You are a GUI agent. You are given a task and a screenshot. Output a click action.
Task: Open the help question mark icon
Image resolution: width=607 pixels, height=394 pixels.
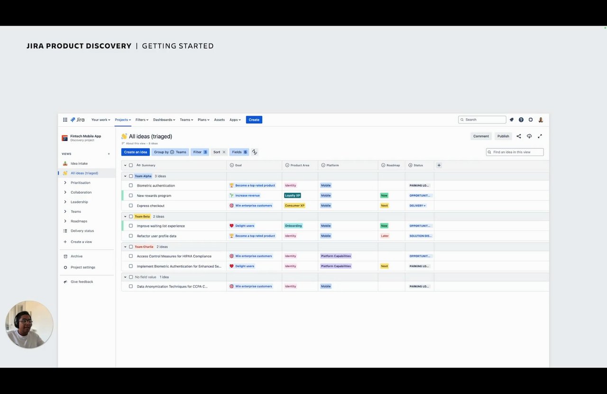click(x=521, y=120)
